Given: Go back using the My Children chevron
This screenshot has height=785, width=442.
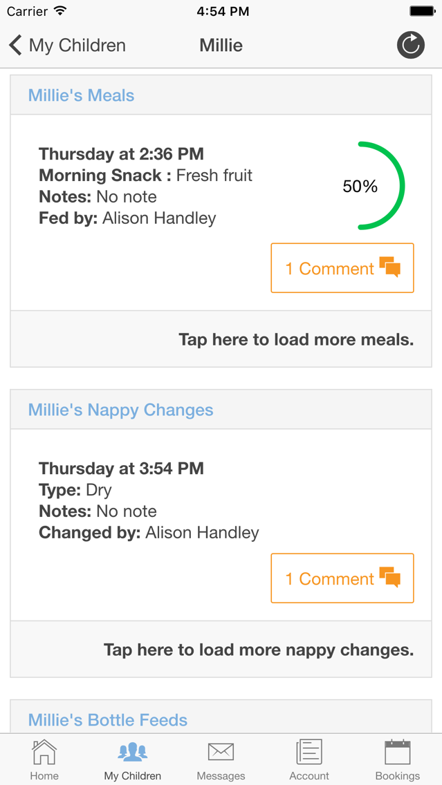Looking at the screenshot, I should tap(15, 45).
